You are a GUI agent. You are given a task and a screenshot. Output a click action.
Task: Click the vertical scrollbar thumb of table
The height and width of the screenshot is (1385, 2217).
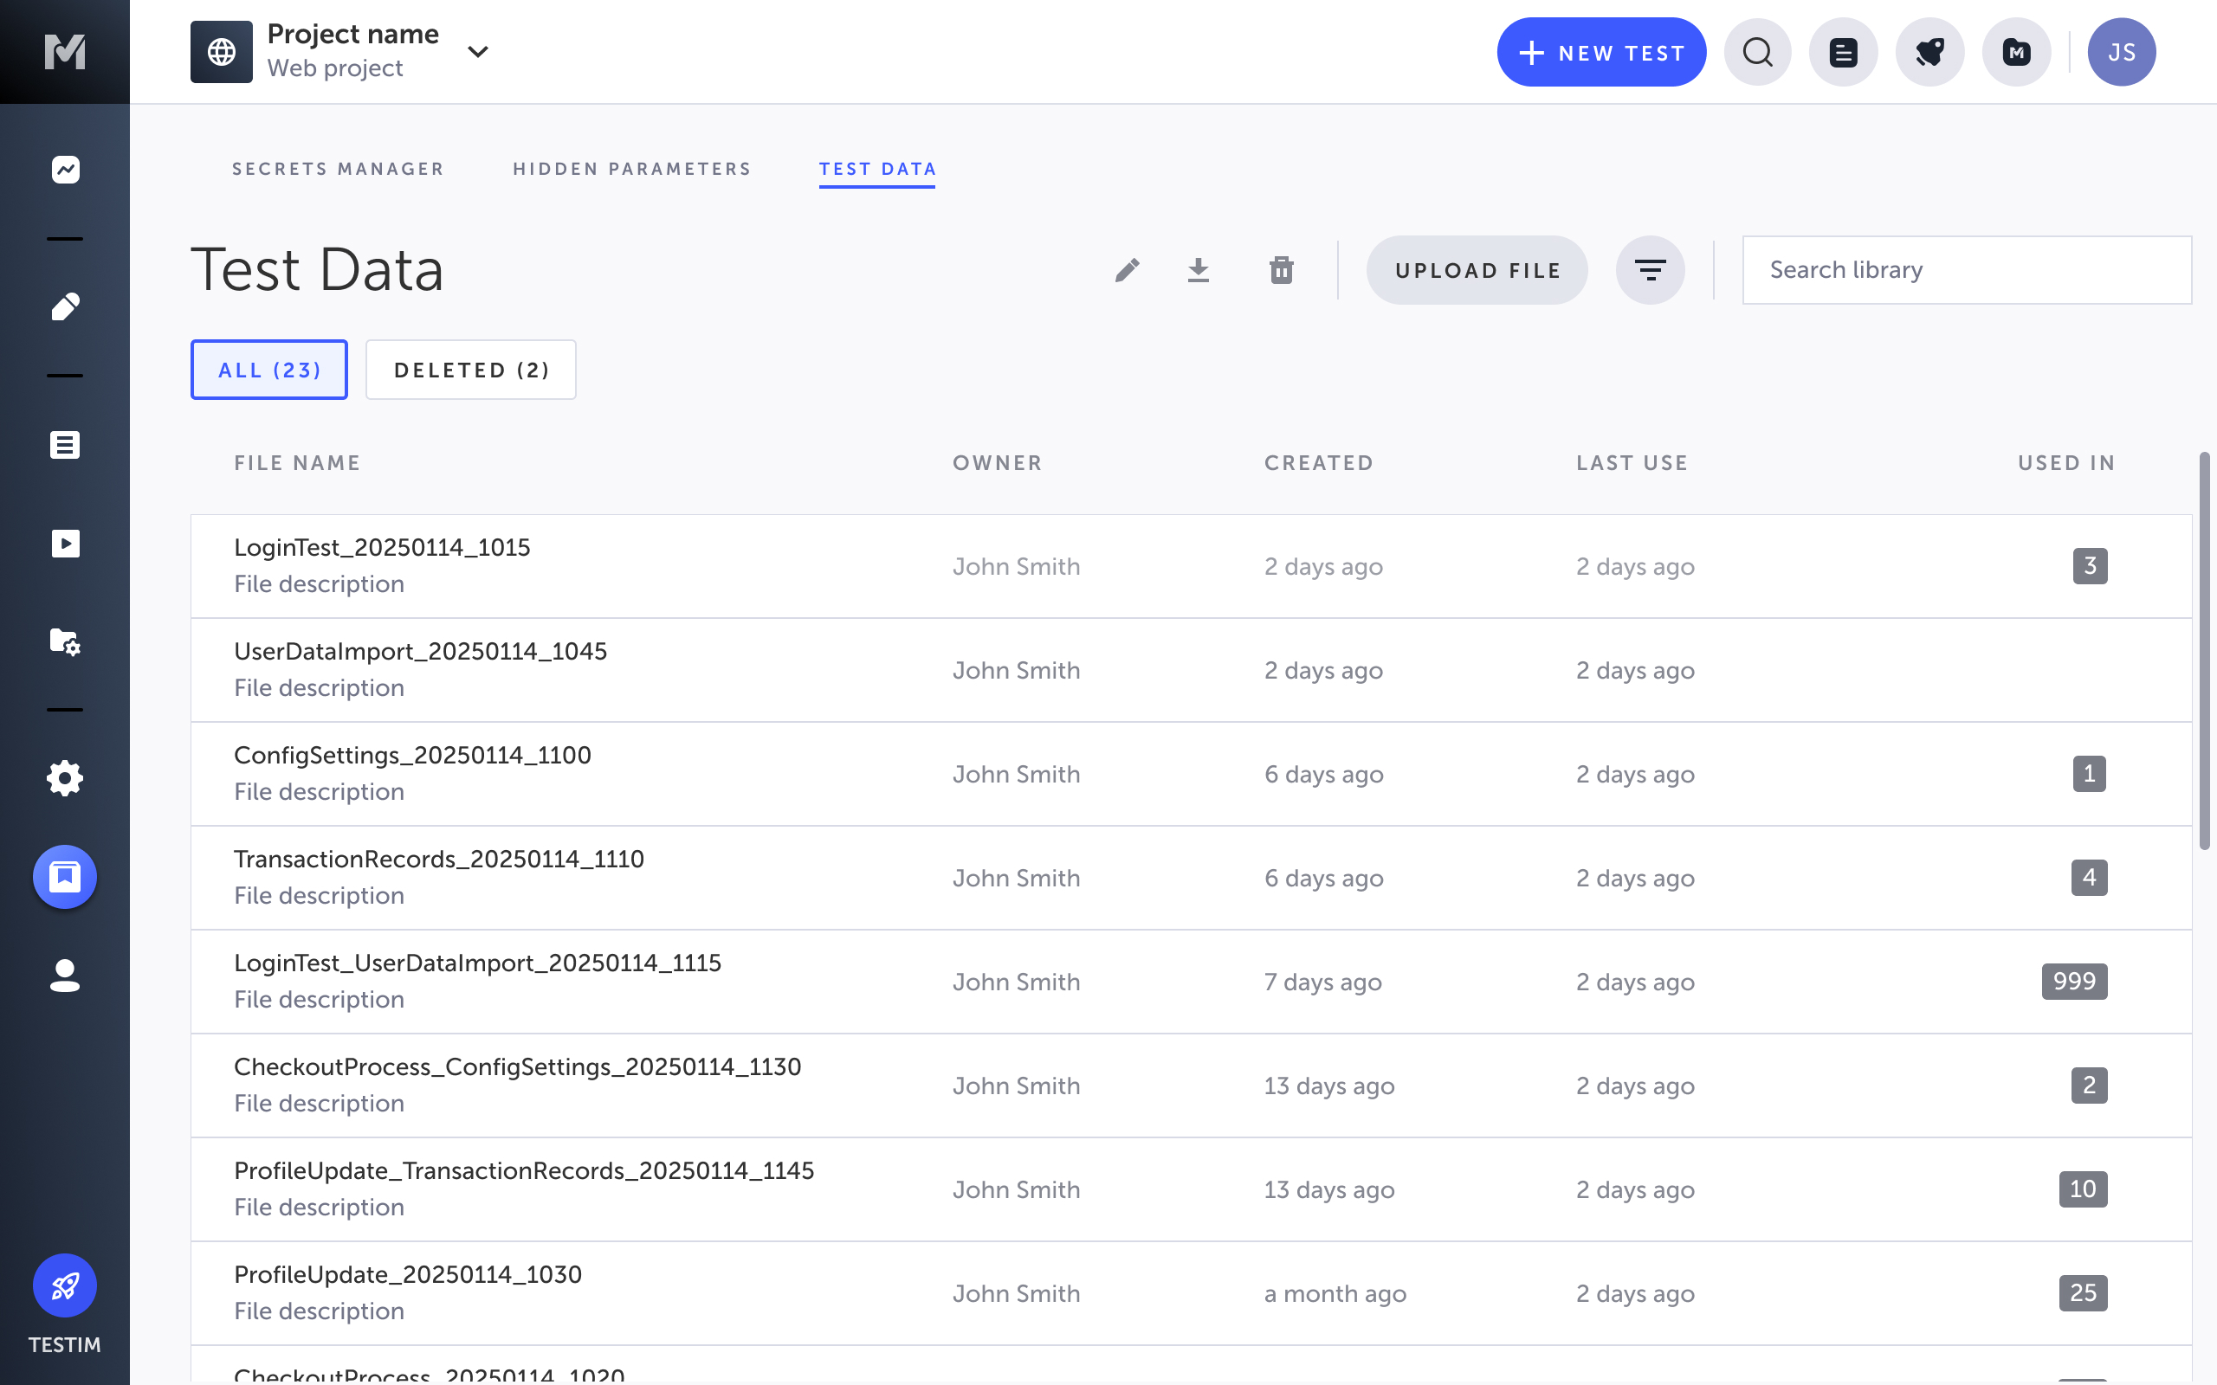(2203, 650)
